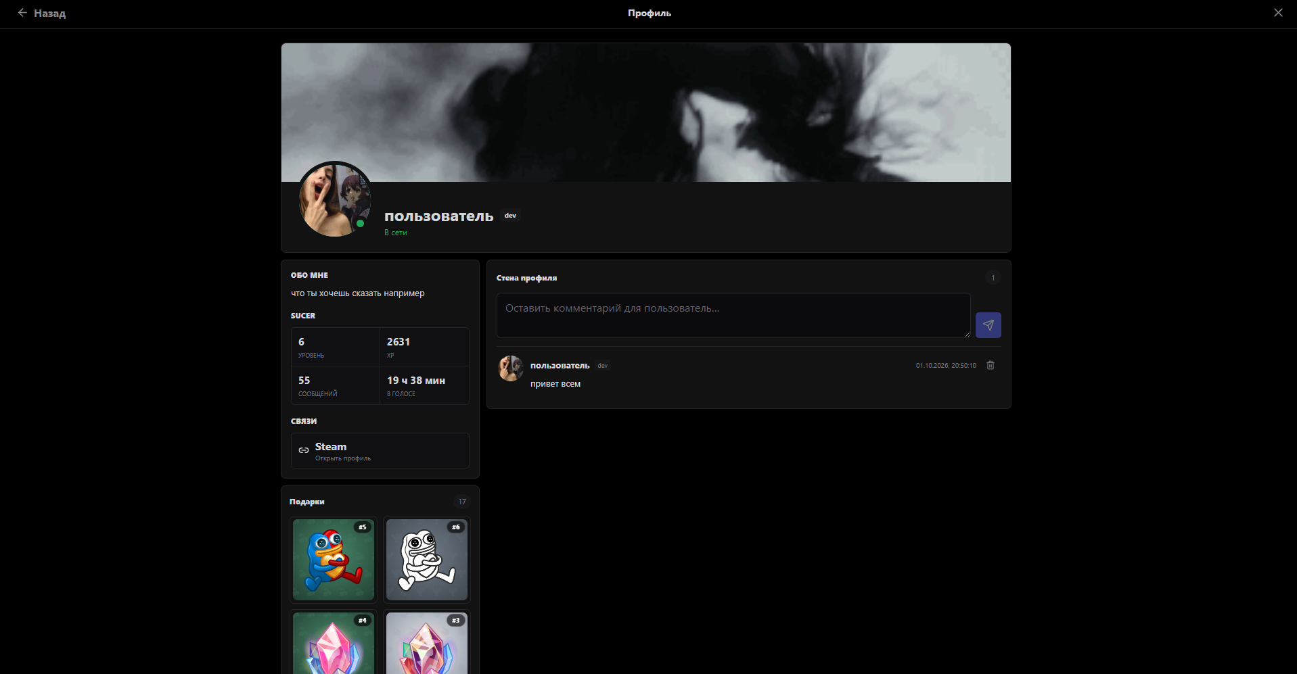Click the 'Стена профиля' heading
Image resolution: width=1297 pixels, height=674 pixels.
click(x=527, y=278)
